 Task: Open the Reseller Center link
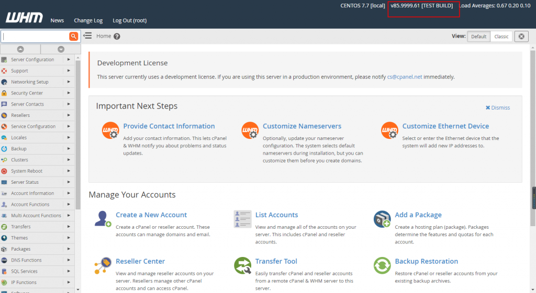140,261
